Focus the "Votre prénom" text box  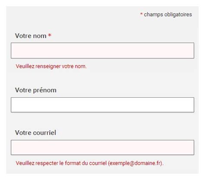[x=102, y=105]
